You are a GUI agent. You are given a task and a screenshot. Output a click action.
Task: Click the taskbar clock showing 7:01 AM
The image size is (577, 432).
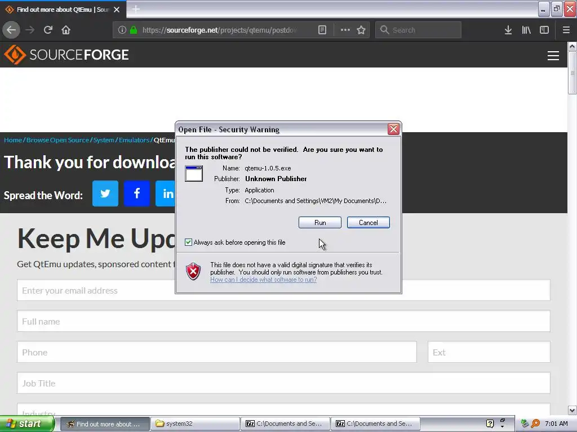[x=556, y=424]
